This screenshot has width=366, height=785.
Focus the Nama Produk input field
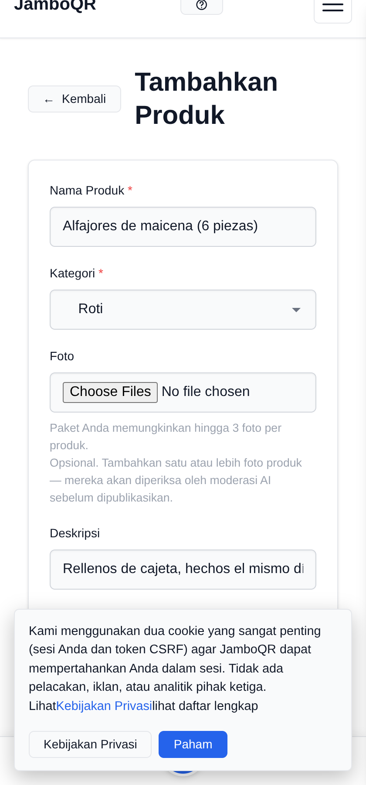point(183,227)
